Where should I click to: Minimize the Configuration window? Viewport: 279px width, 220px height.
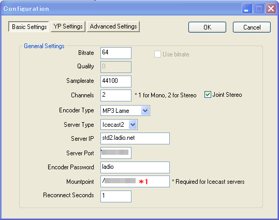[x=247, y=9]
